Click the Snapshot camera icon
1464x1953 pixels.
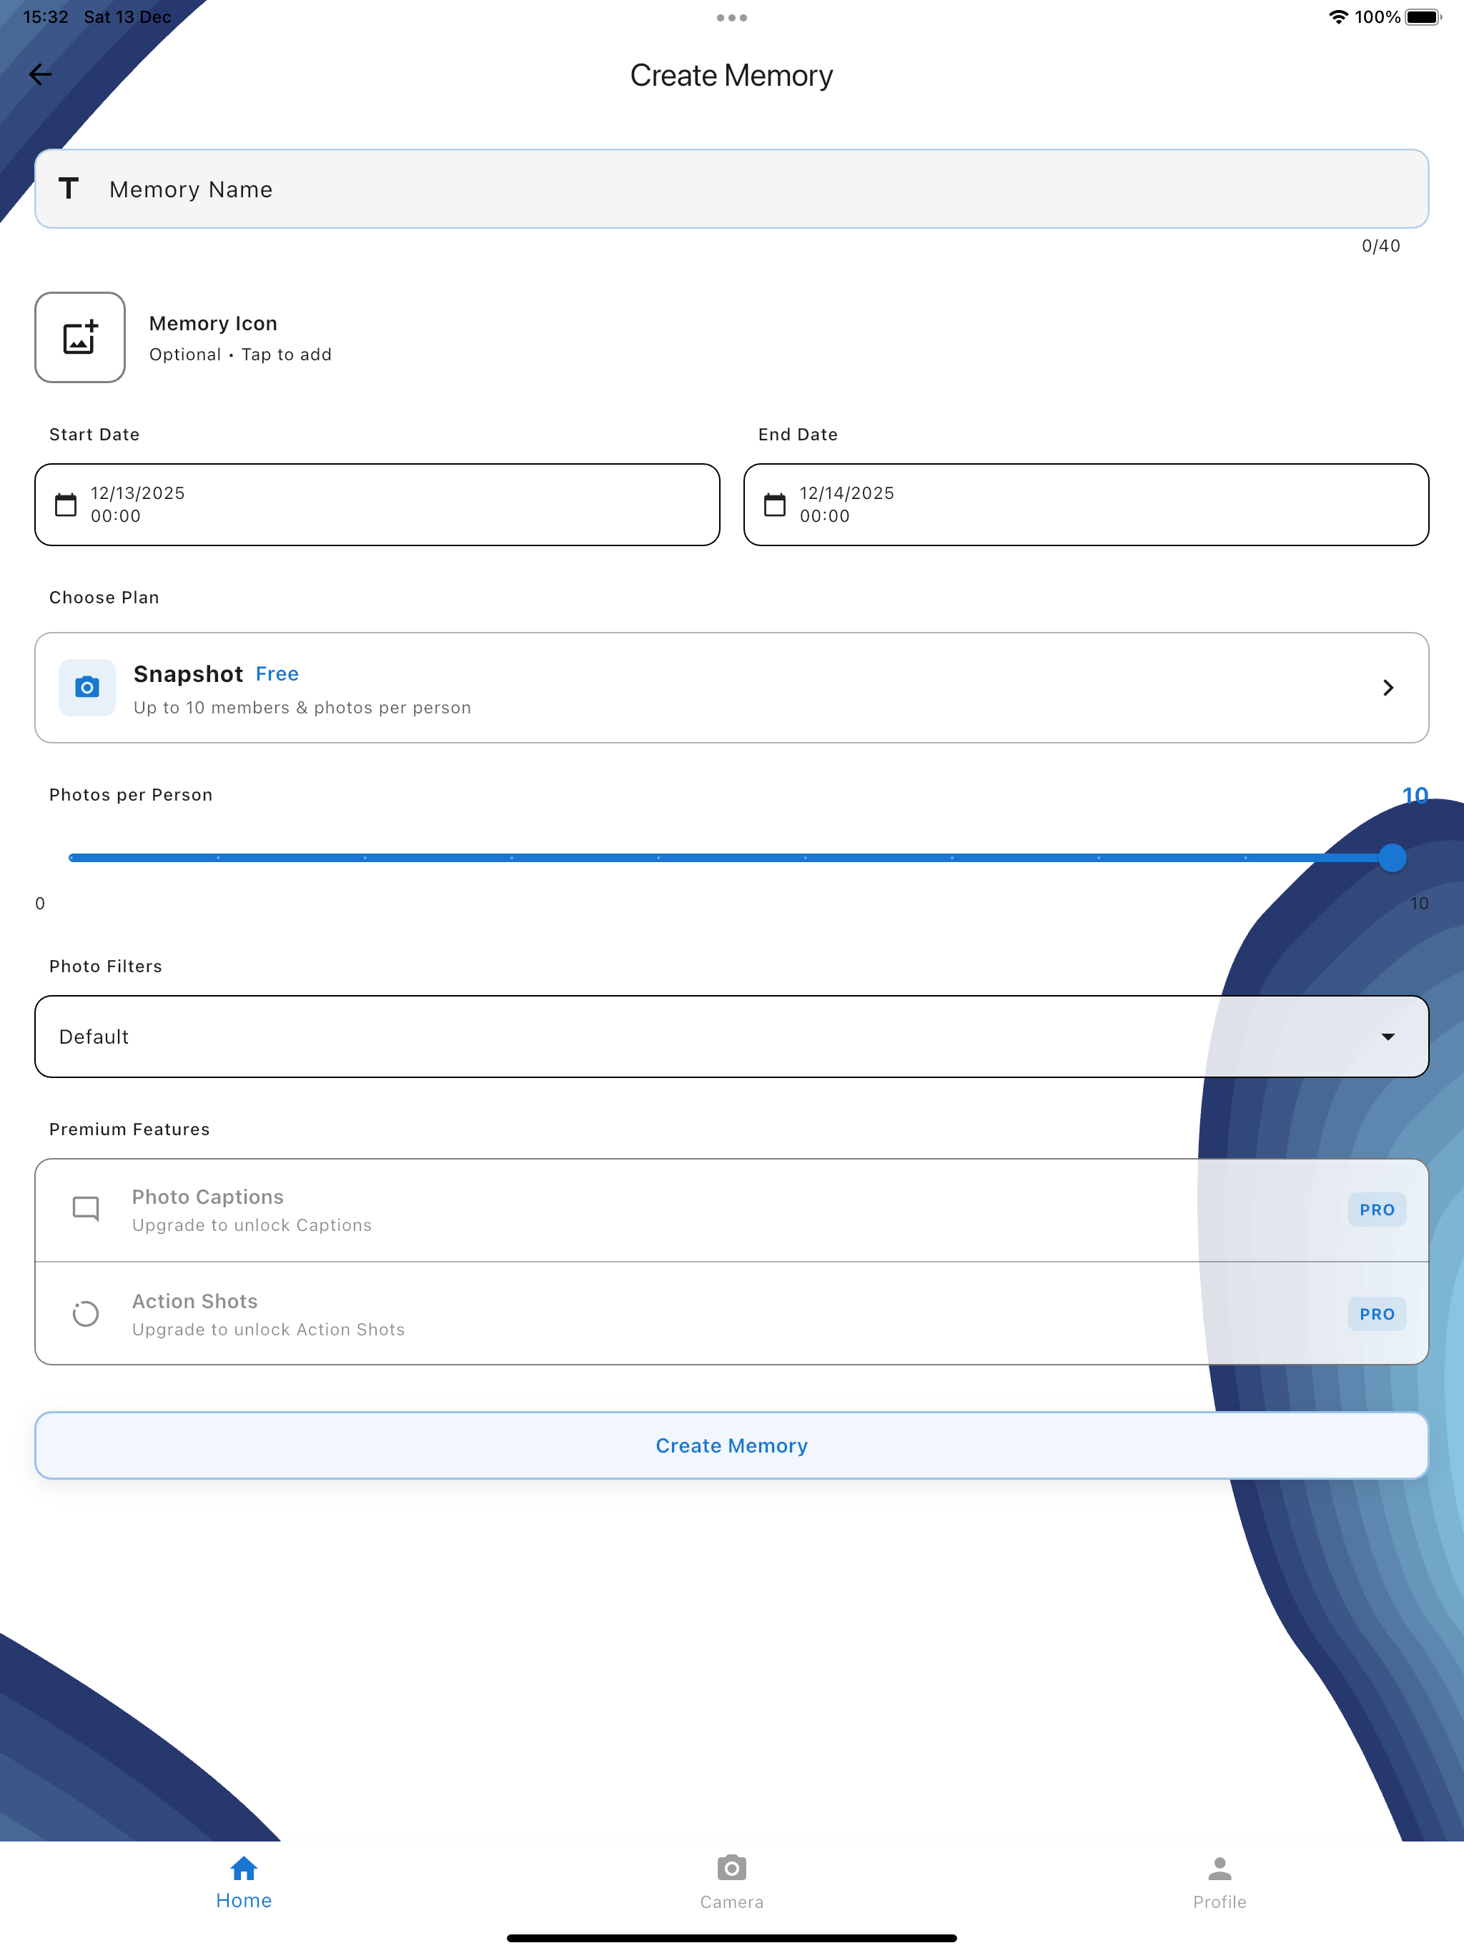click(86, 687)
